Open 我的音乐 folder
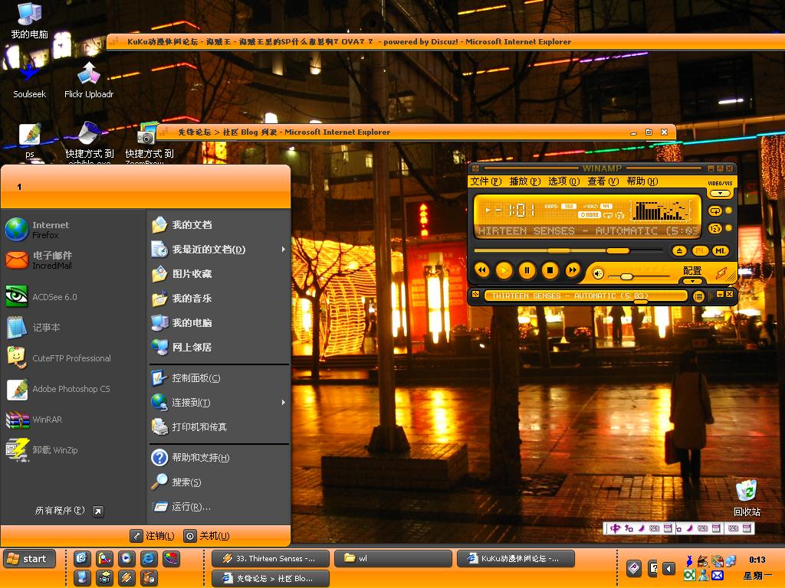 click(219, 298)
